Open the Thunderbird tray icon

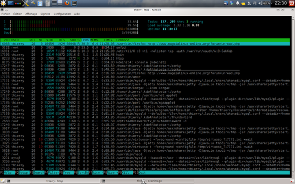tap(226, 3)
